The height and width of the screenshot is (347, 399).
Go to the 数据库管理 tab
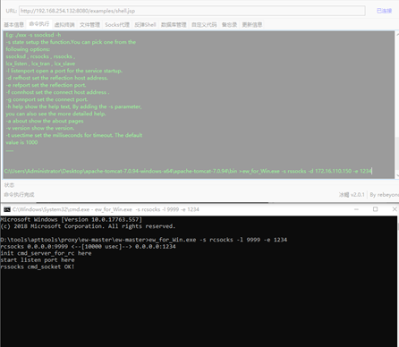(174, 25)
